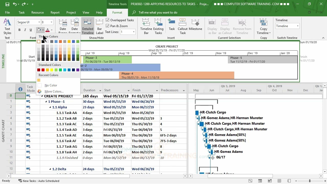Pick the white theme color swatch
Screen dimensions: 327x184
pos(39,41)
